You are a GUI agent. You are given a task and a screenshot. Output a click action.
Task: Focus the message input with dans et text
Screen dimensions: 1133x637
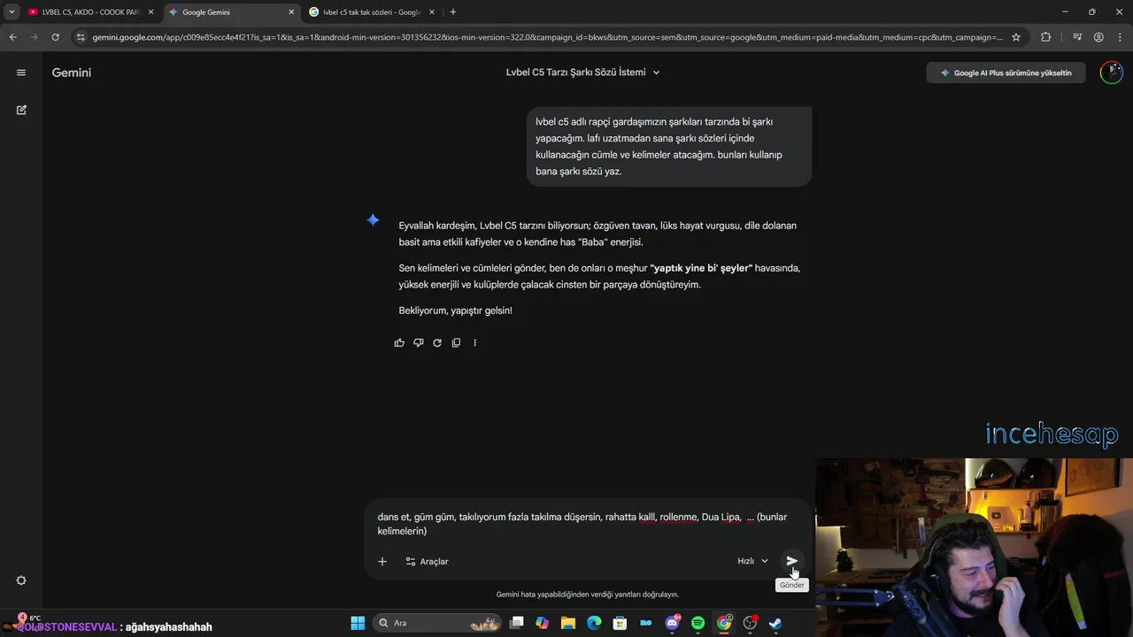click(588, 524)
